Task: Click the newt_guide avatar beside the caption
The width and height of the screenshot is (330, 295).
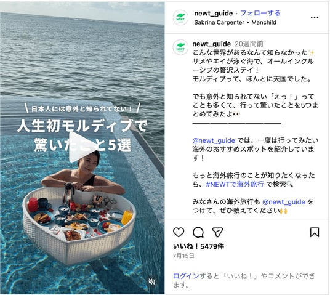Action: coord(180,47)
